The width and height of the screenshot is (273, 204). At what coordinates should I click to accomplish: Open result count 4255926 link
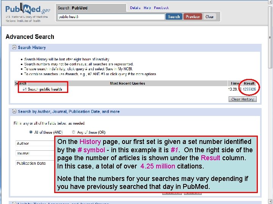pos(249,89)
